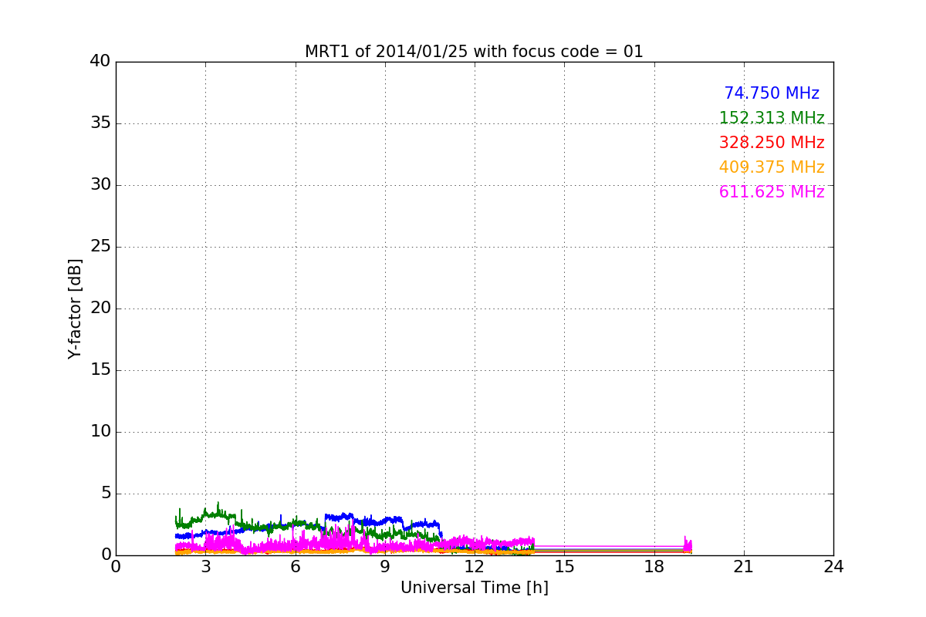
Task: Click the x-axis tick label 24
Action: point(833,566)
